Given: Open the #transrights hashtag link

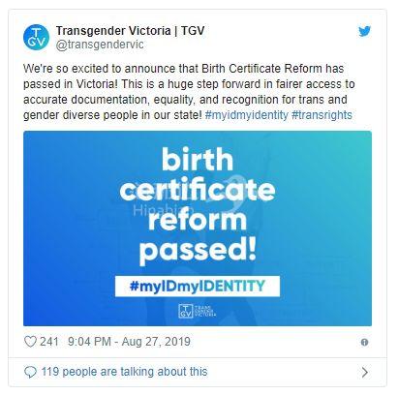Looking at the screenshot, I should point(321,115).
